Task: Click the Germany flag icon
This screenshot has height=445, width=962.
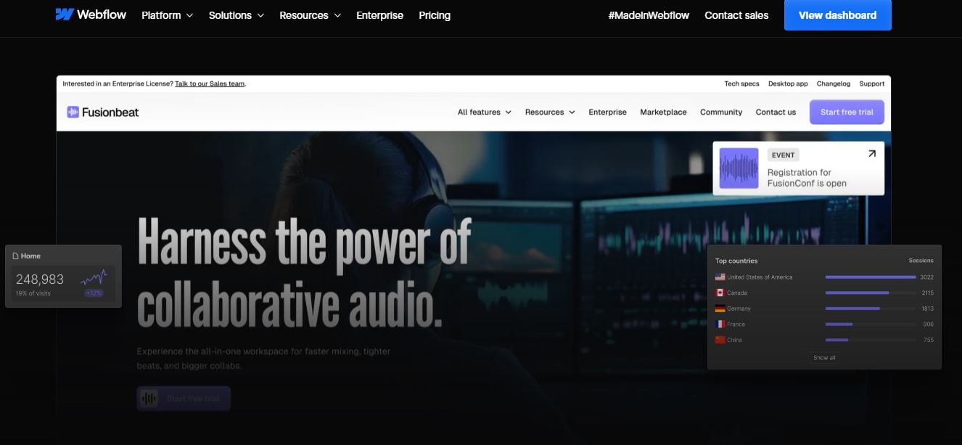Action: coord(720,309)
